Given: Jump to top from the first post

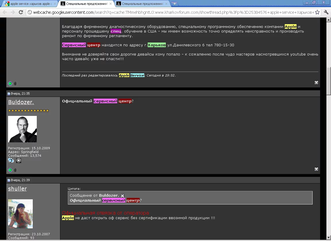Looking at the screenshot, I should [316, 83].
